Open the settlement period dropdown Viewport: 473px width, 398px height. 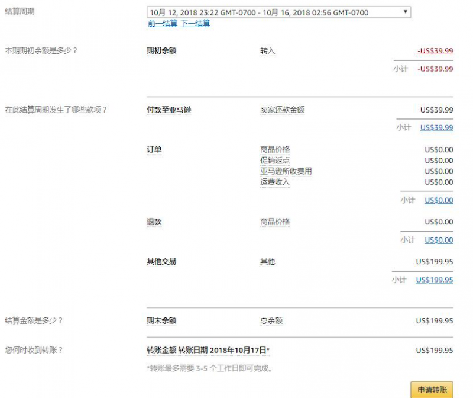coord(278,12)
